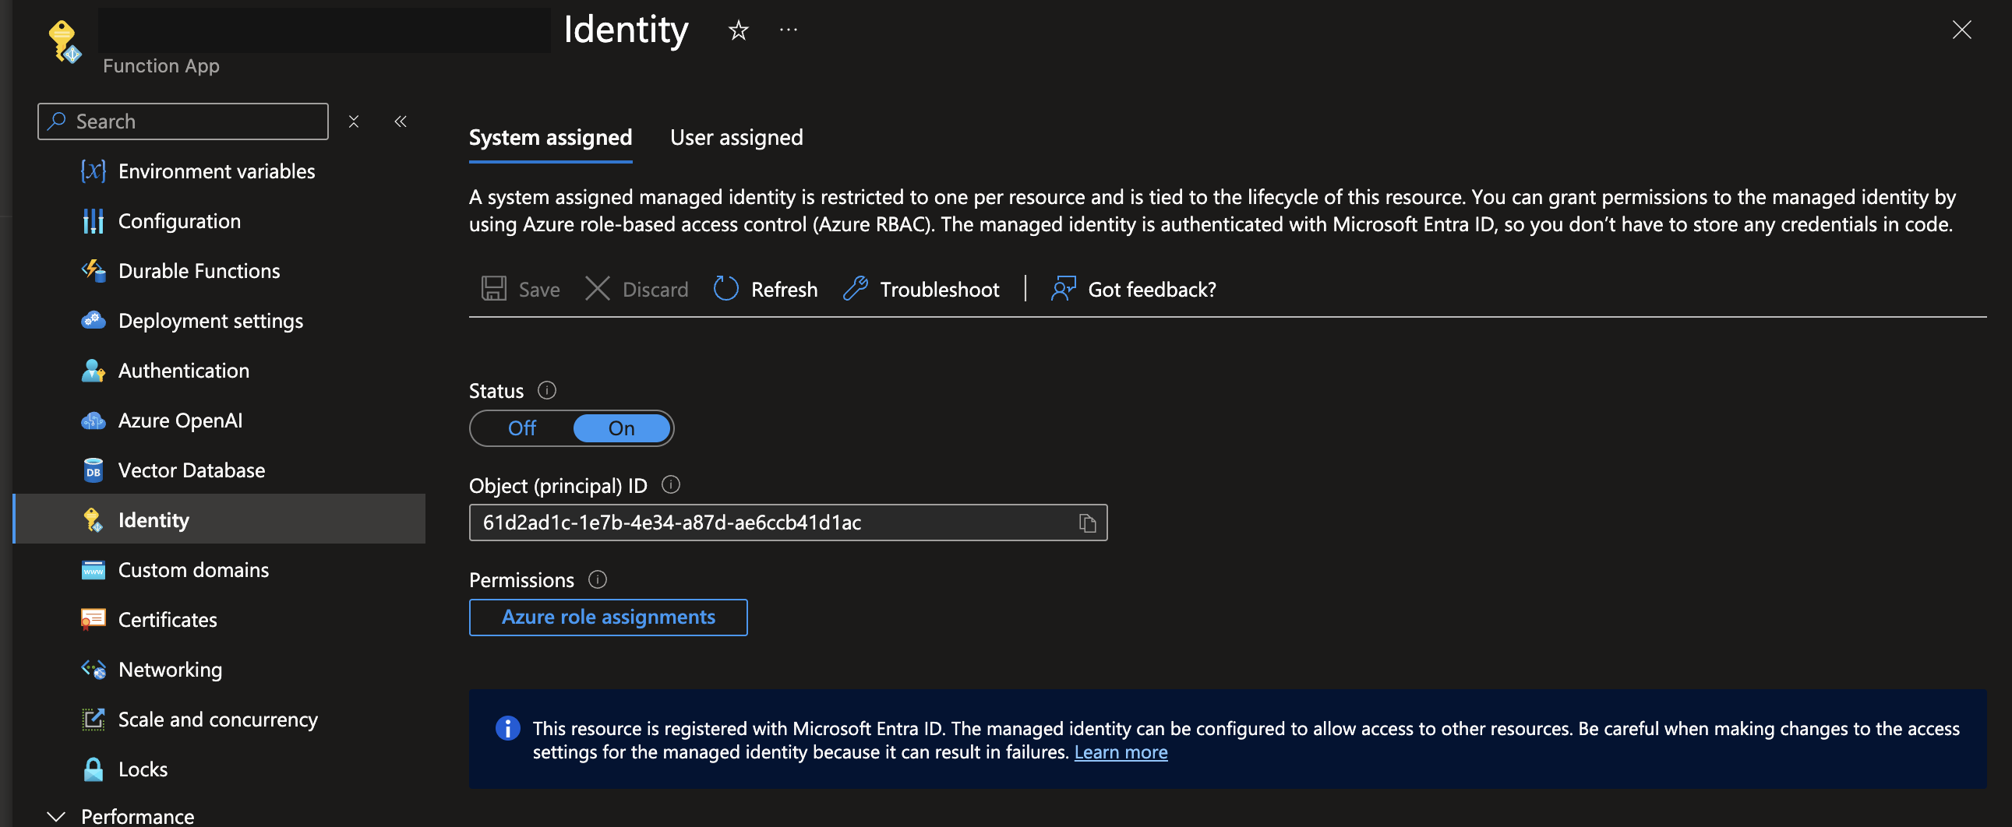Follow the Learn more link

[x=1120, y=752]
